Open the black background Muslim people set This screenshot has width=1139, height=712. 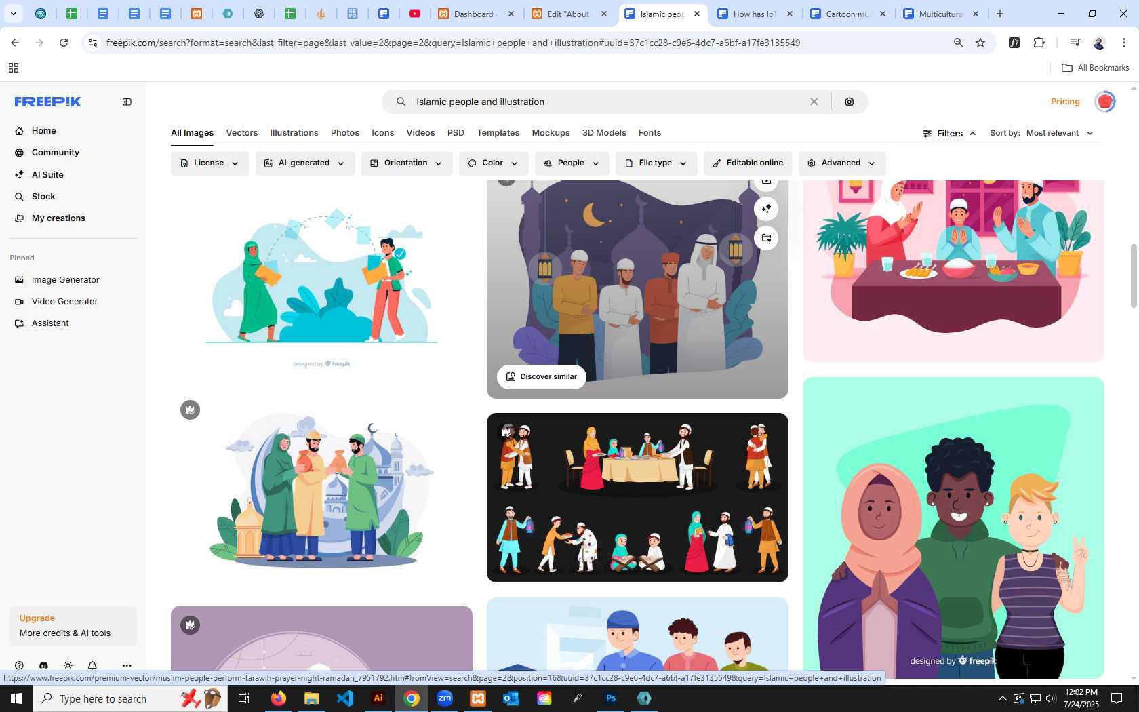click(x=637, y=498)
